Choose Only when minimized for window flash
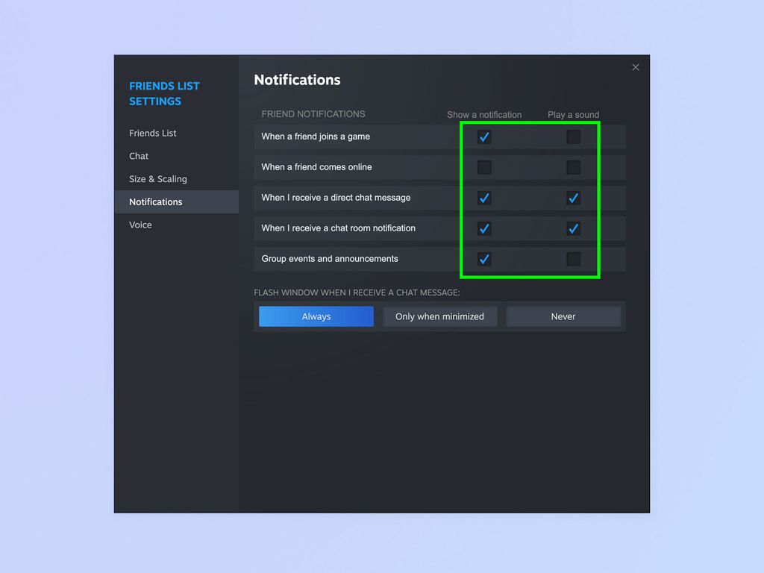The image size is (764, 573). point(439,316)
